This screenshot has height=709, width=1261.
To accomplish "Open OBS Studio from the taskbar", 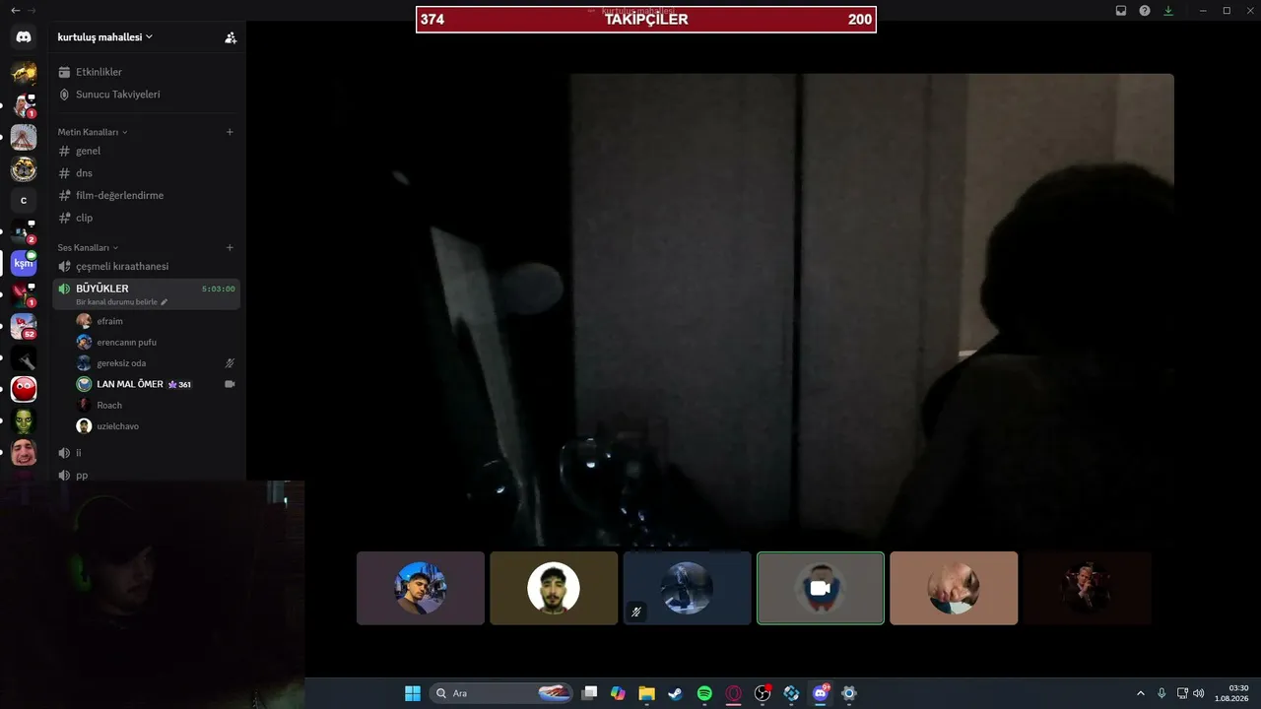I will pyautogui.click(x=763, y=693).
